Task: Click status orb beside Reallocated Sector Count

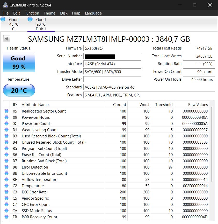Action: 6,111
